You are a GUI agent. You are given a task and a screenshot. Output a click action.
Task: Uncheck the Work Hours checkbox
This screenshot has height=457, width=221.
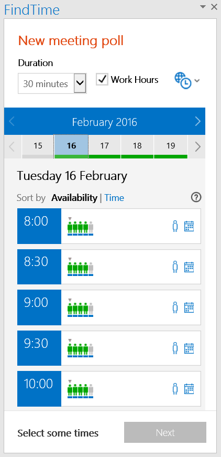point(102,80)
